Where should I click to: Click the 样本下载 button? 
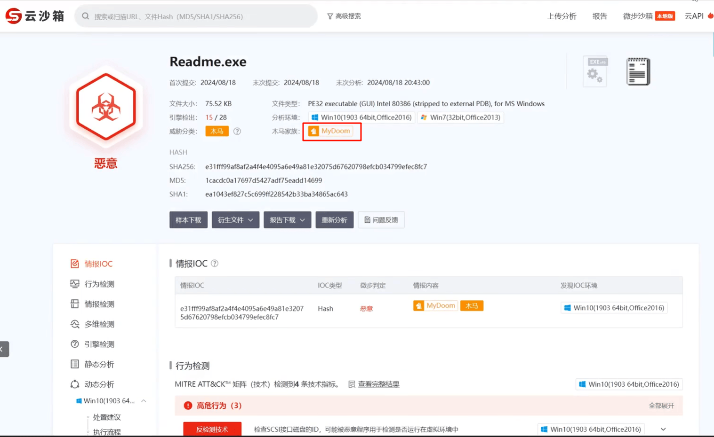click(188, 220)
